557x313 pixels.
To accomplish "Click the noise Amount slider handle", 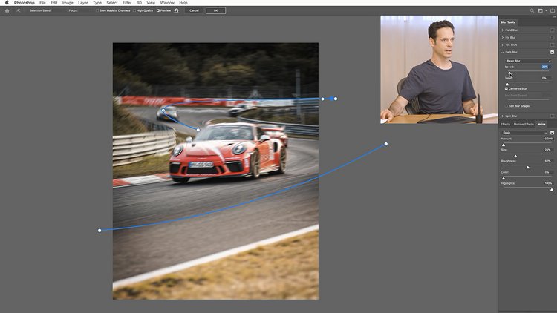I will coord(504,145).
